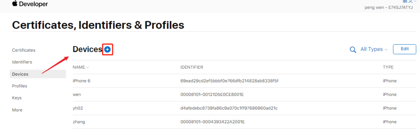This screenshot has width=420, height=133.
Task: Click identifier d4afedebc8739fa86c9a070c1ff97686960ad21c
Action: tap(229, 108)
